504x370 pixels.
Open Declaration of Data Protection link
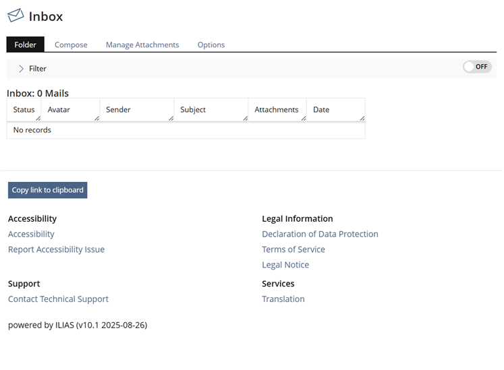[320, 234]
